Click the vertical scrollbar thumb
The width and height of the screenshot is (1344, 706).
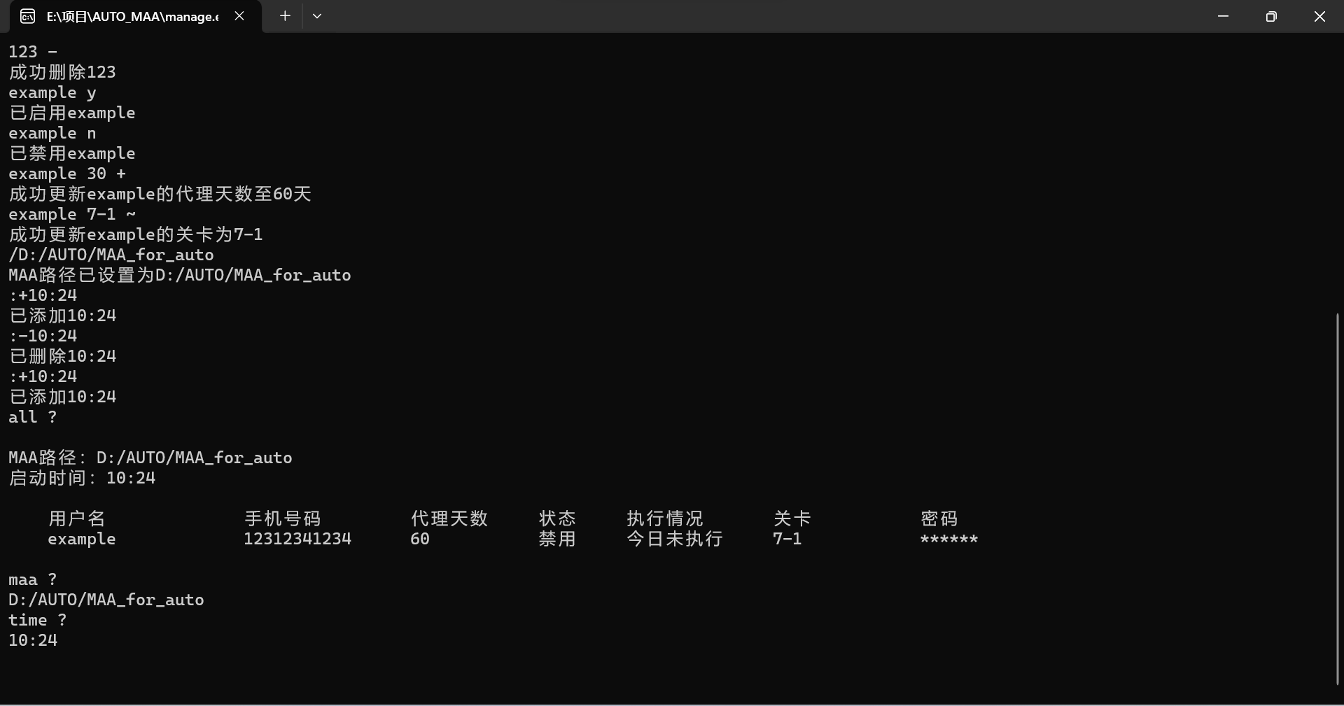click(x=1337, y=498)
